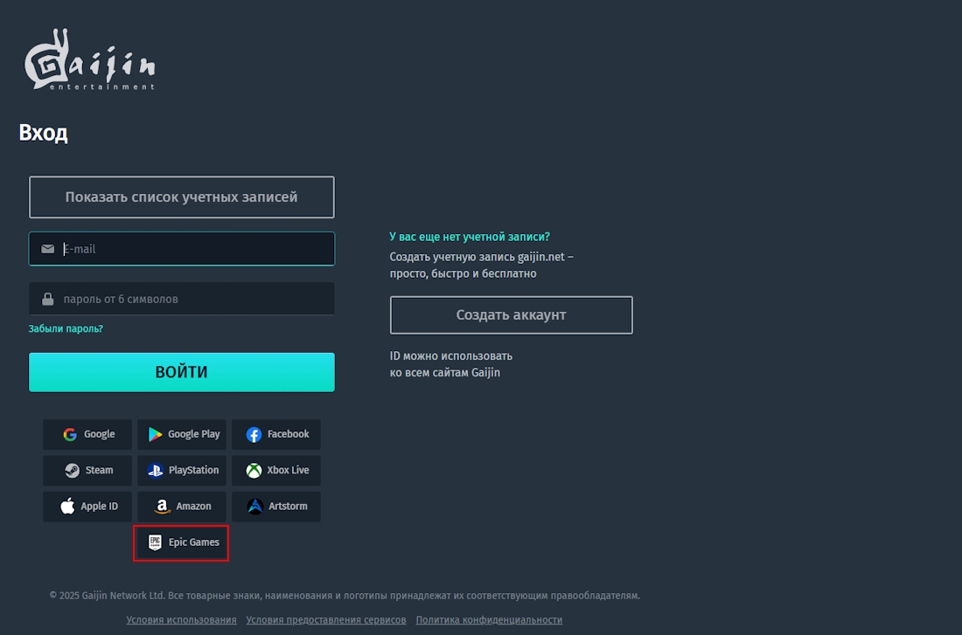962x635 pixels.
Task: Sign in with Apple ID
Action: pyautogui.click(x=87, y=507)
